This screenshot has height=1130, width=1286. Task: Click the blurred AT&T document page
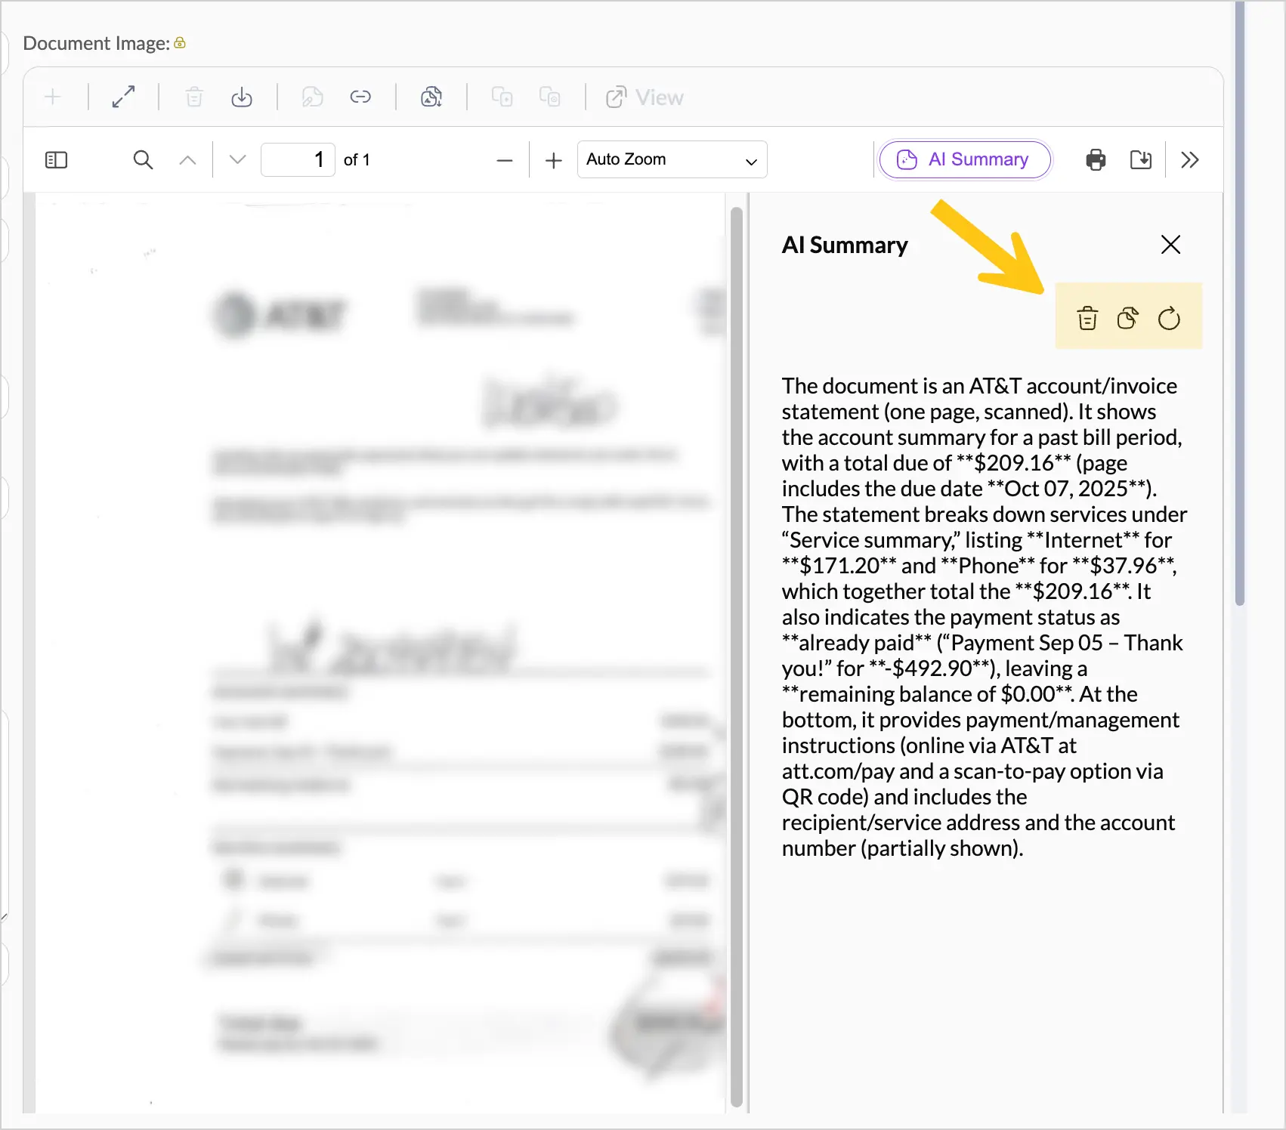pos(381,653)
